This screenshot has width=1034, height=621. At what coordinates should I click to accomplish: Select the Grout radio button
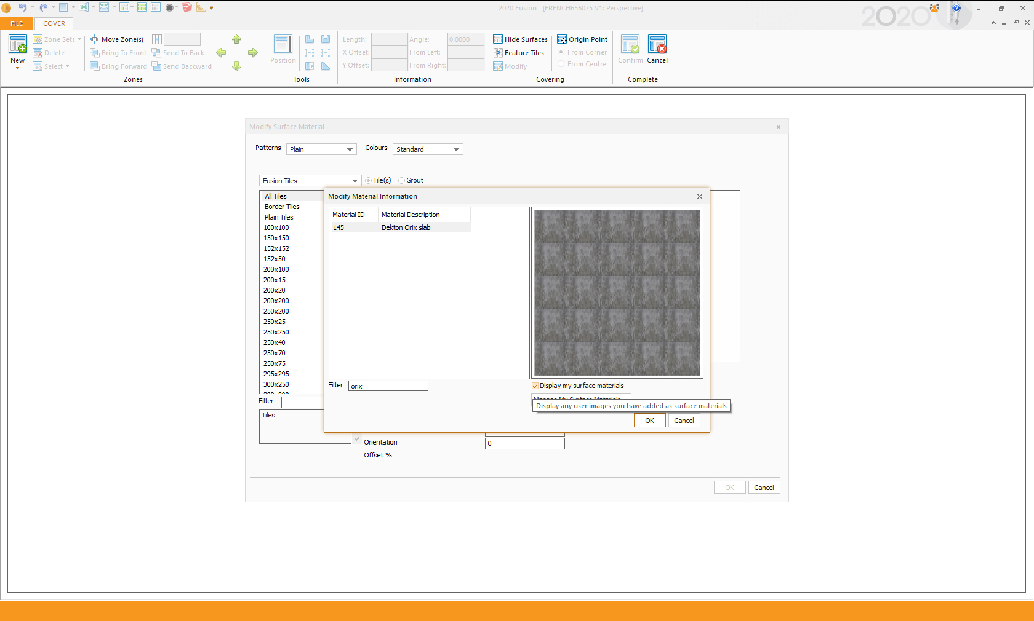[x=402, y=181]
